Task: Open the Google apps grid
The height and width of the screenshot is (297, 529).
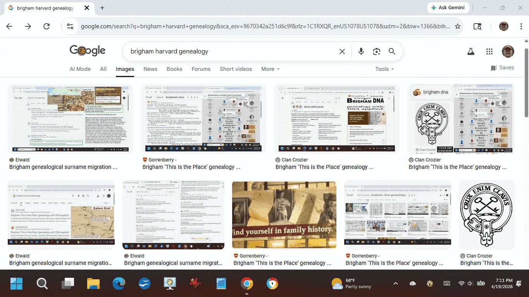Action: 489,52
